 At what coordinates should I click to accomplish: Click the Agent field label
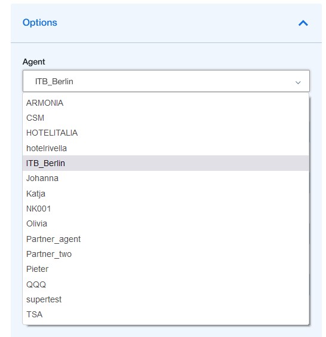click(x=33, y=62)
